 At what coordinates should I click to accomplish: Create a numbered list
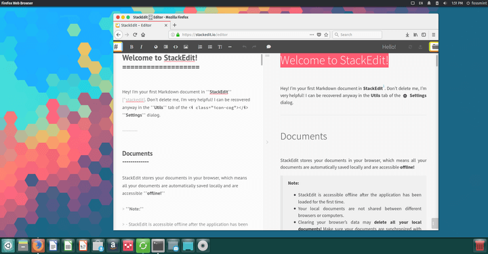(200, 47)
